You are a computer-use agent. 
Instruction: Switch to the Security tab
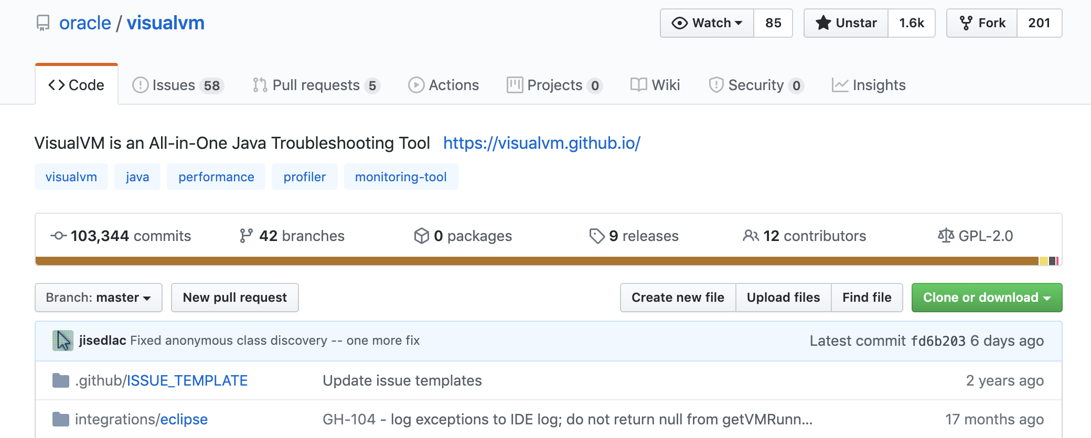click(756, 85)
